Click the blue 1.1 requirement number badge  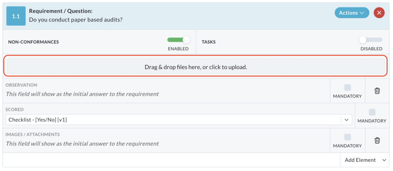[16, 16]
